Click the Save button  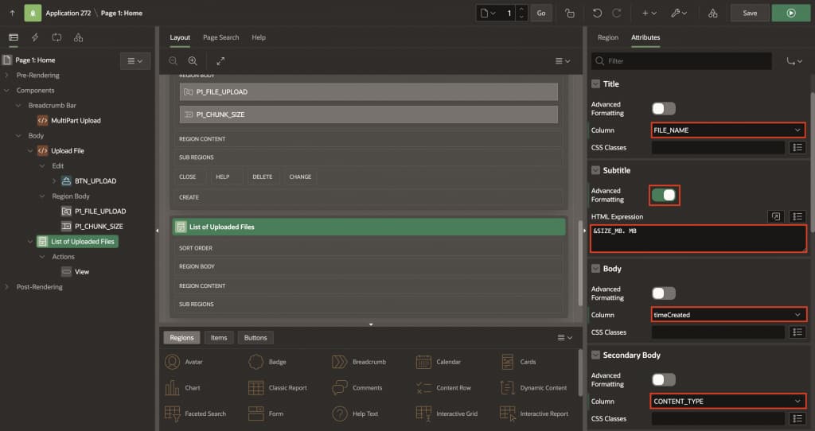click(x=750, y=13)
